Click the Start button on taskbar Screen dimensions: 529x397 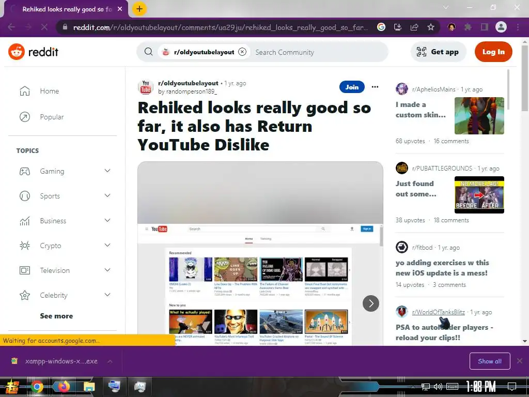coord(11,387)
